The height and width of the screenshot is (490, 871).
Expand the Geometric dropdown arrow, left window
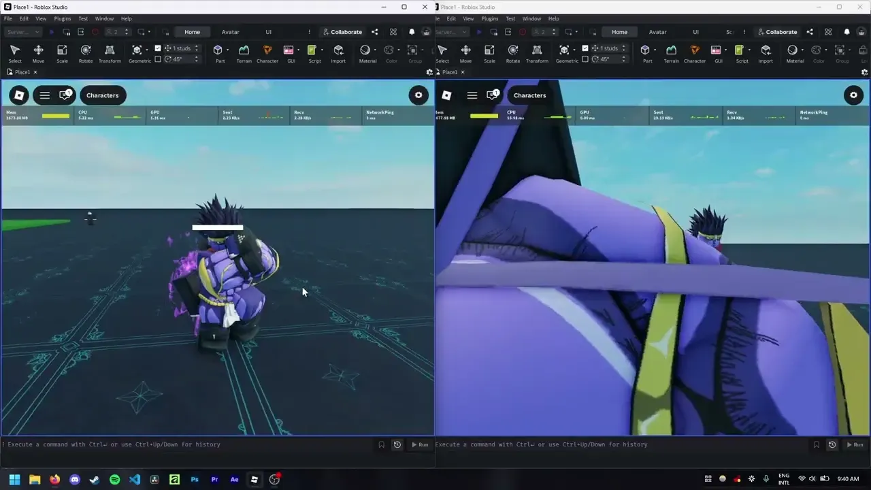tap(147, 50)
